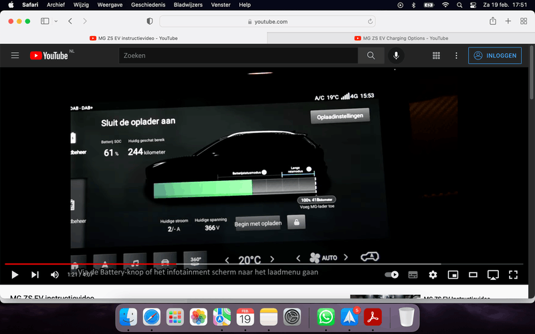This screenshot has width=535, height=334.
Task: Toggle subtitles in the video player
Action: (x=413, y=275)
